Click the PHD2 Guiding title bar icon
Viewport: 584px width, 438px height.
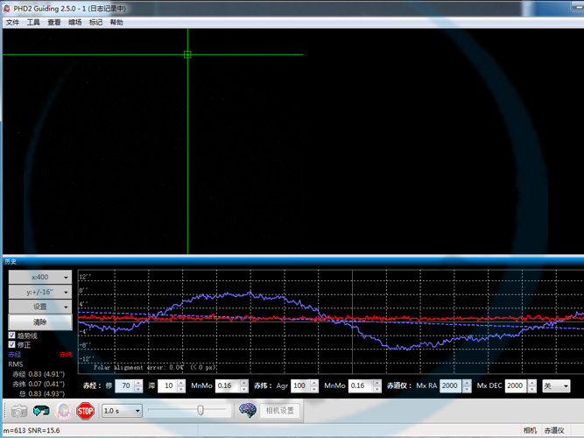(8, 7)
